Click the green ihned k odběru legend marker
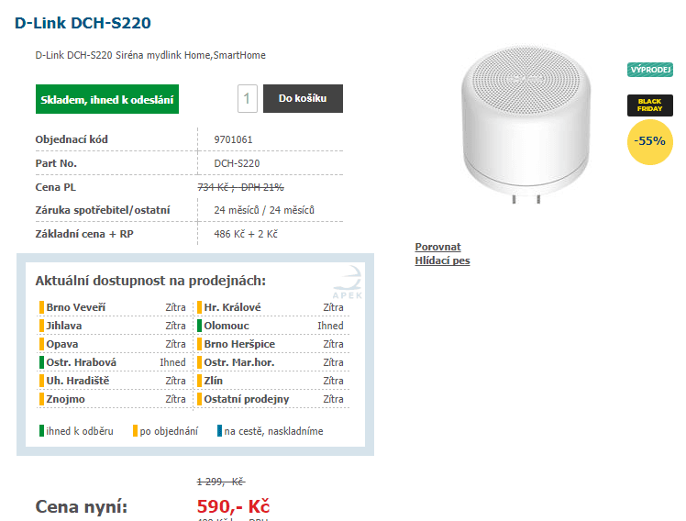The image size is (686, 521). pyautogui.click(x=41, y=431)
